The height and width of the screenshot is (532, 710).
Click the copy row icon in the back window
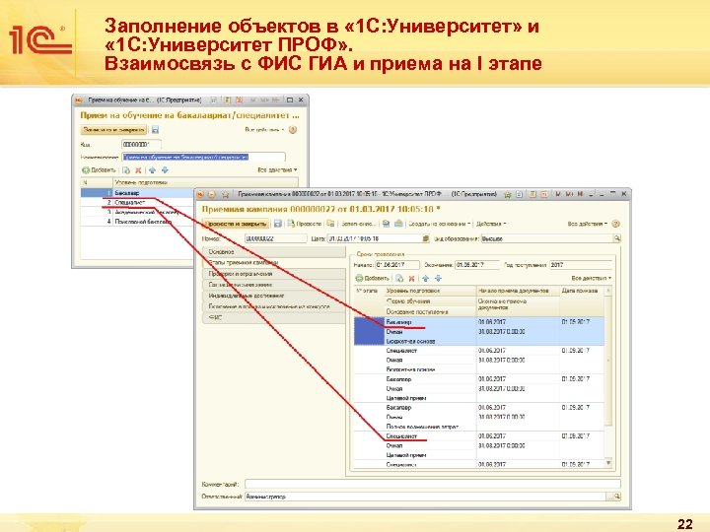tap(126, 170)
